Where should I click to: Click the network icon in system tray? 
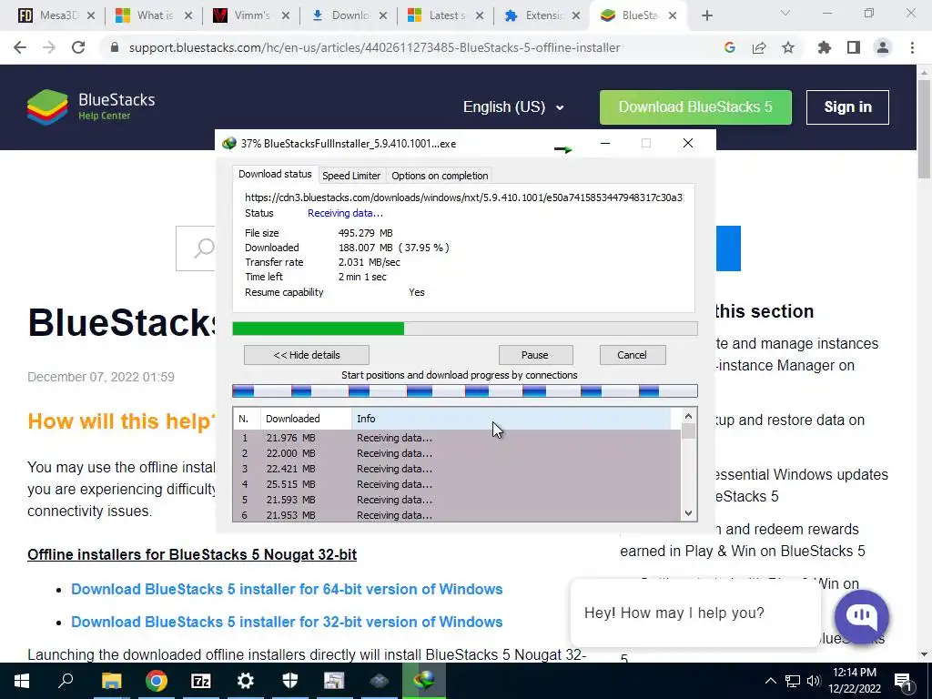pyautogui.click(x=793, y=681)
